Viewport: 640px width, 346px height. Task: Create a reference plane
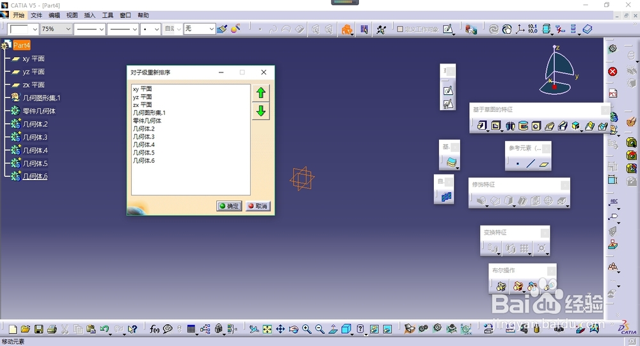click(x=543, y=164)
